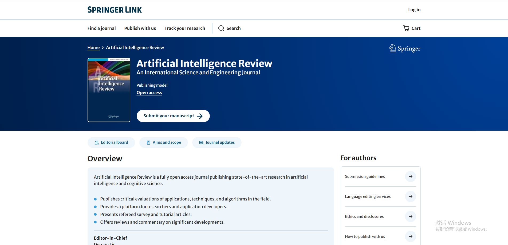Open the Search menu item
This screenshot has height=245, width=508.
229,28
